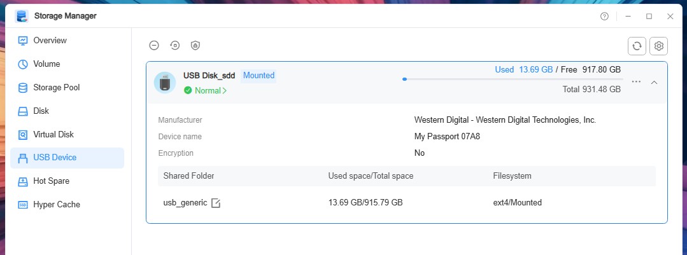Open the Hot Spare section
The image size is (687, 255).
[x=67, y=181]
